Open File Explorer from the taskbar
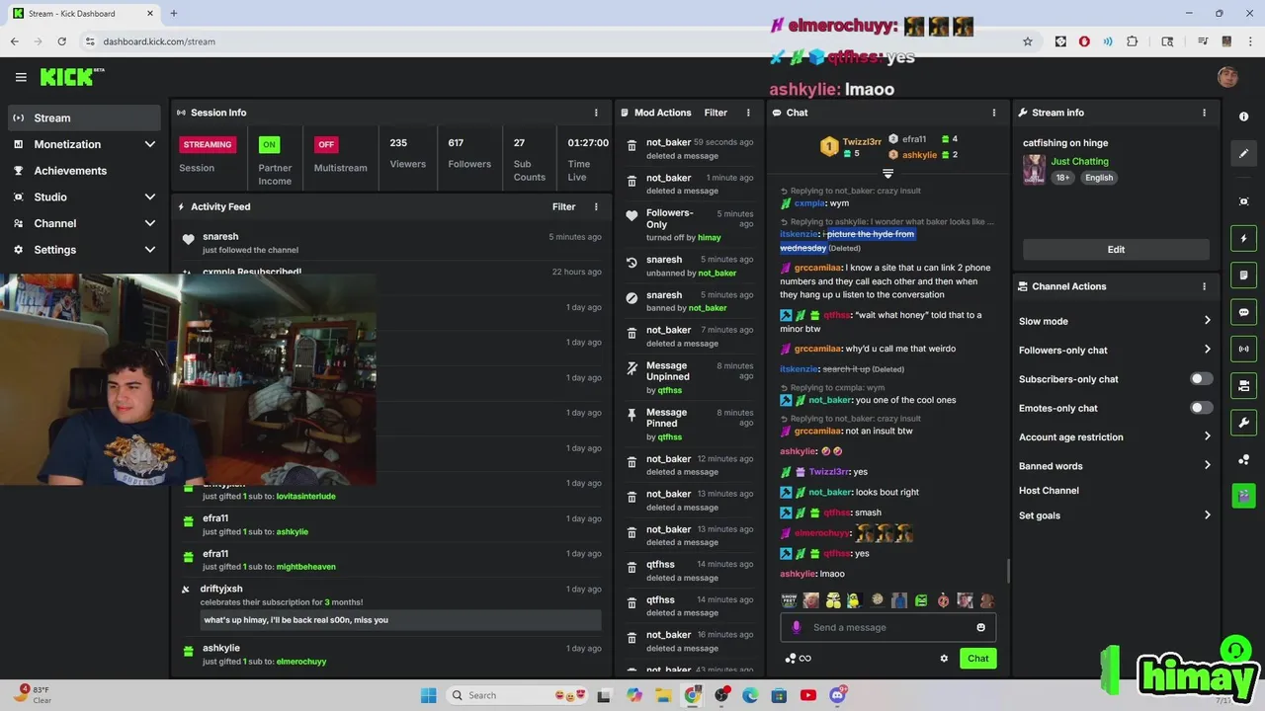This screenshot has width=1265, height=711. (663, 695)
